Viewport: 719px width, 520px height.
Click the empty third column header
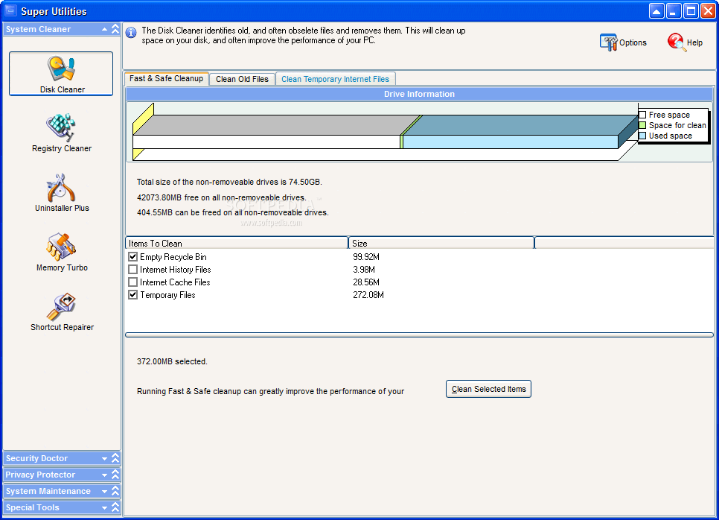tap(624, 244)
